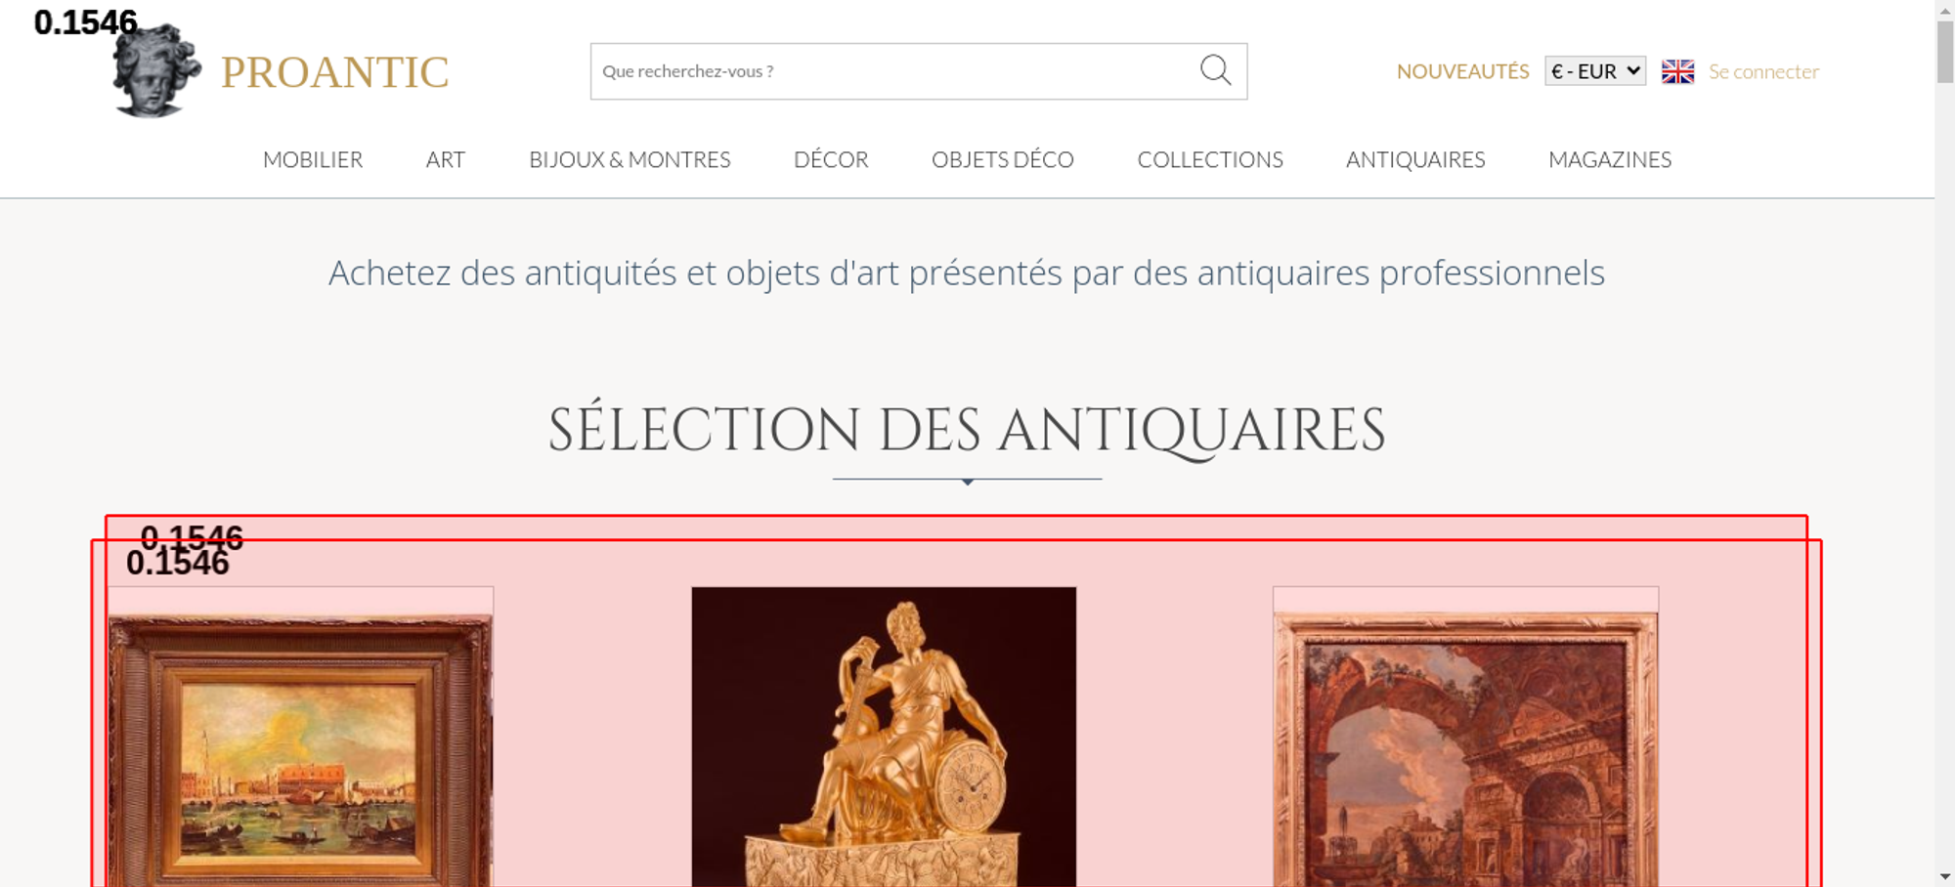Open the OBJETS DÉCO menu
The width and height of the screenshot is (1955, 887).
1003,159
